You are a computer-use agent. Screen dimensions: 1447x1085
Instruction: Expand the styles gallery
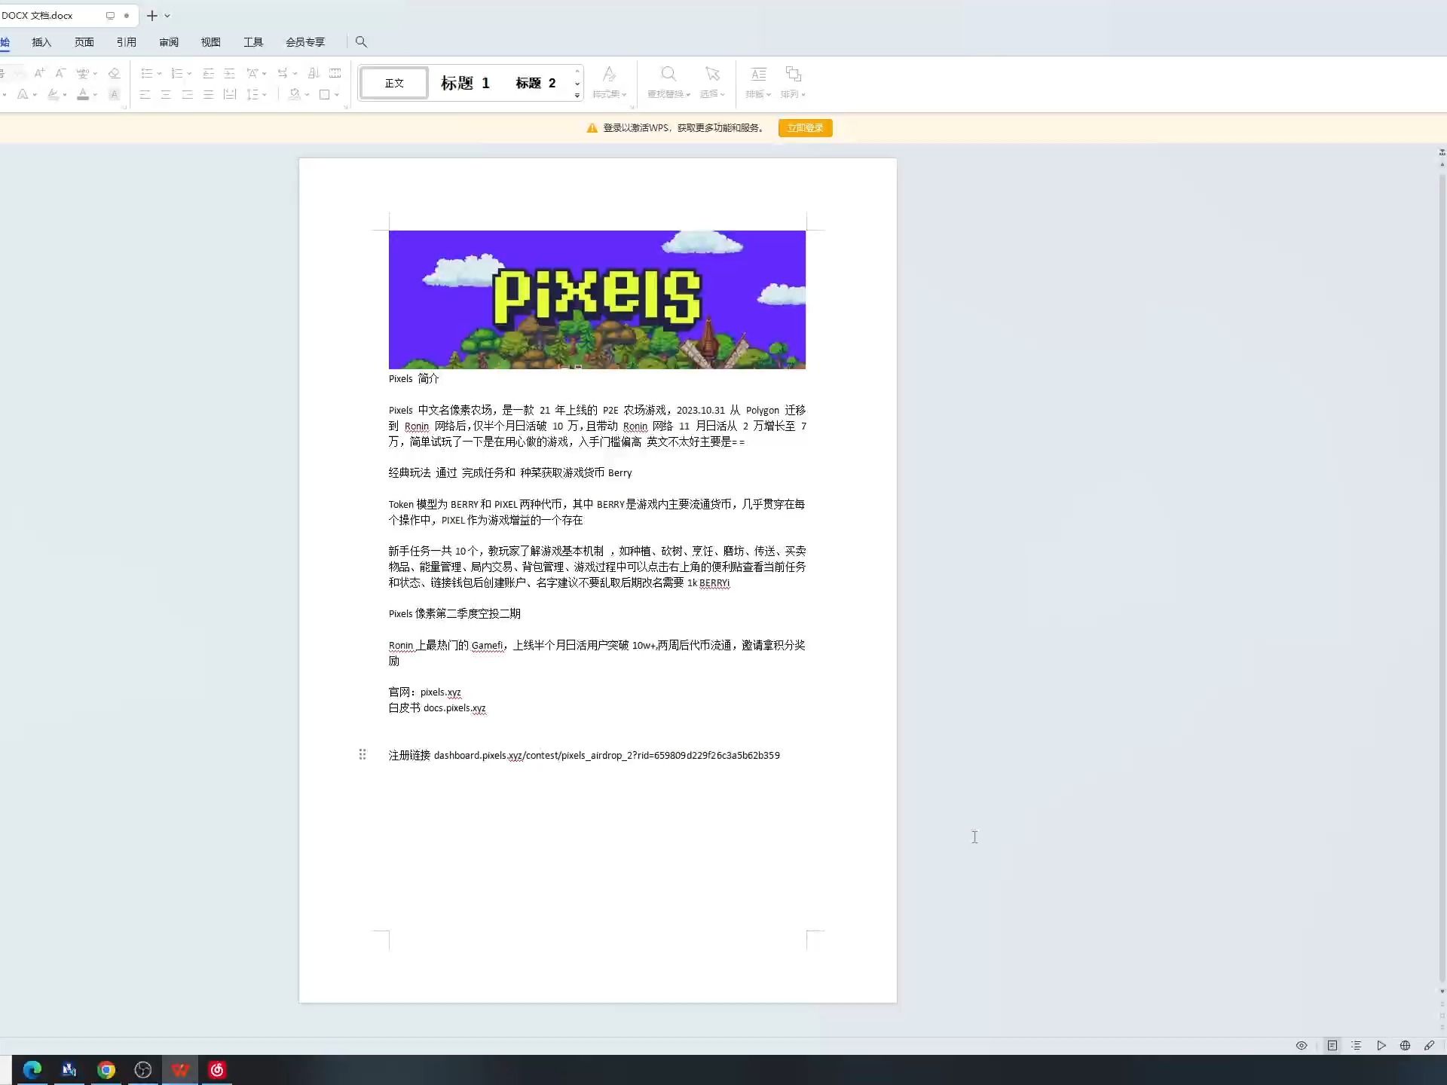(577, 95)
